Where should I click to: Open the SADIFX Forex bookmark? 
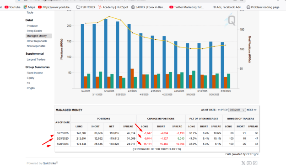tap(148, 7)
